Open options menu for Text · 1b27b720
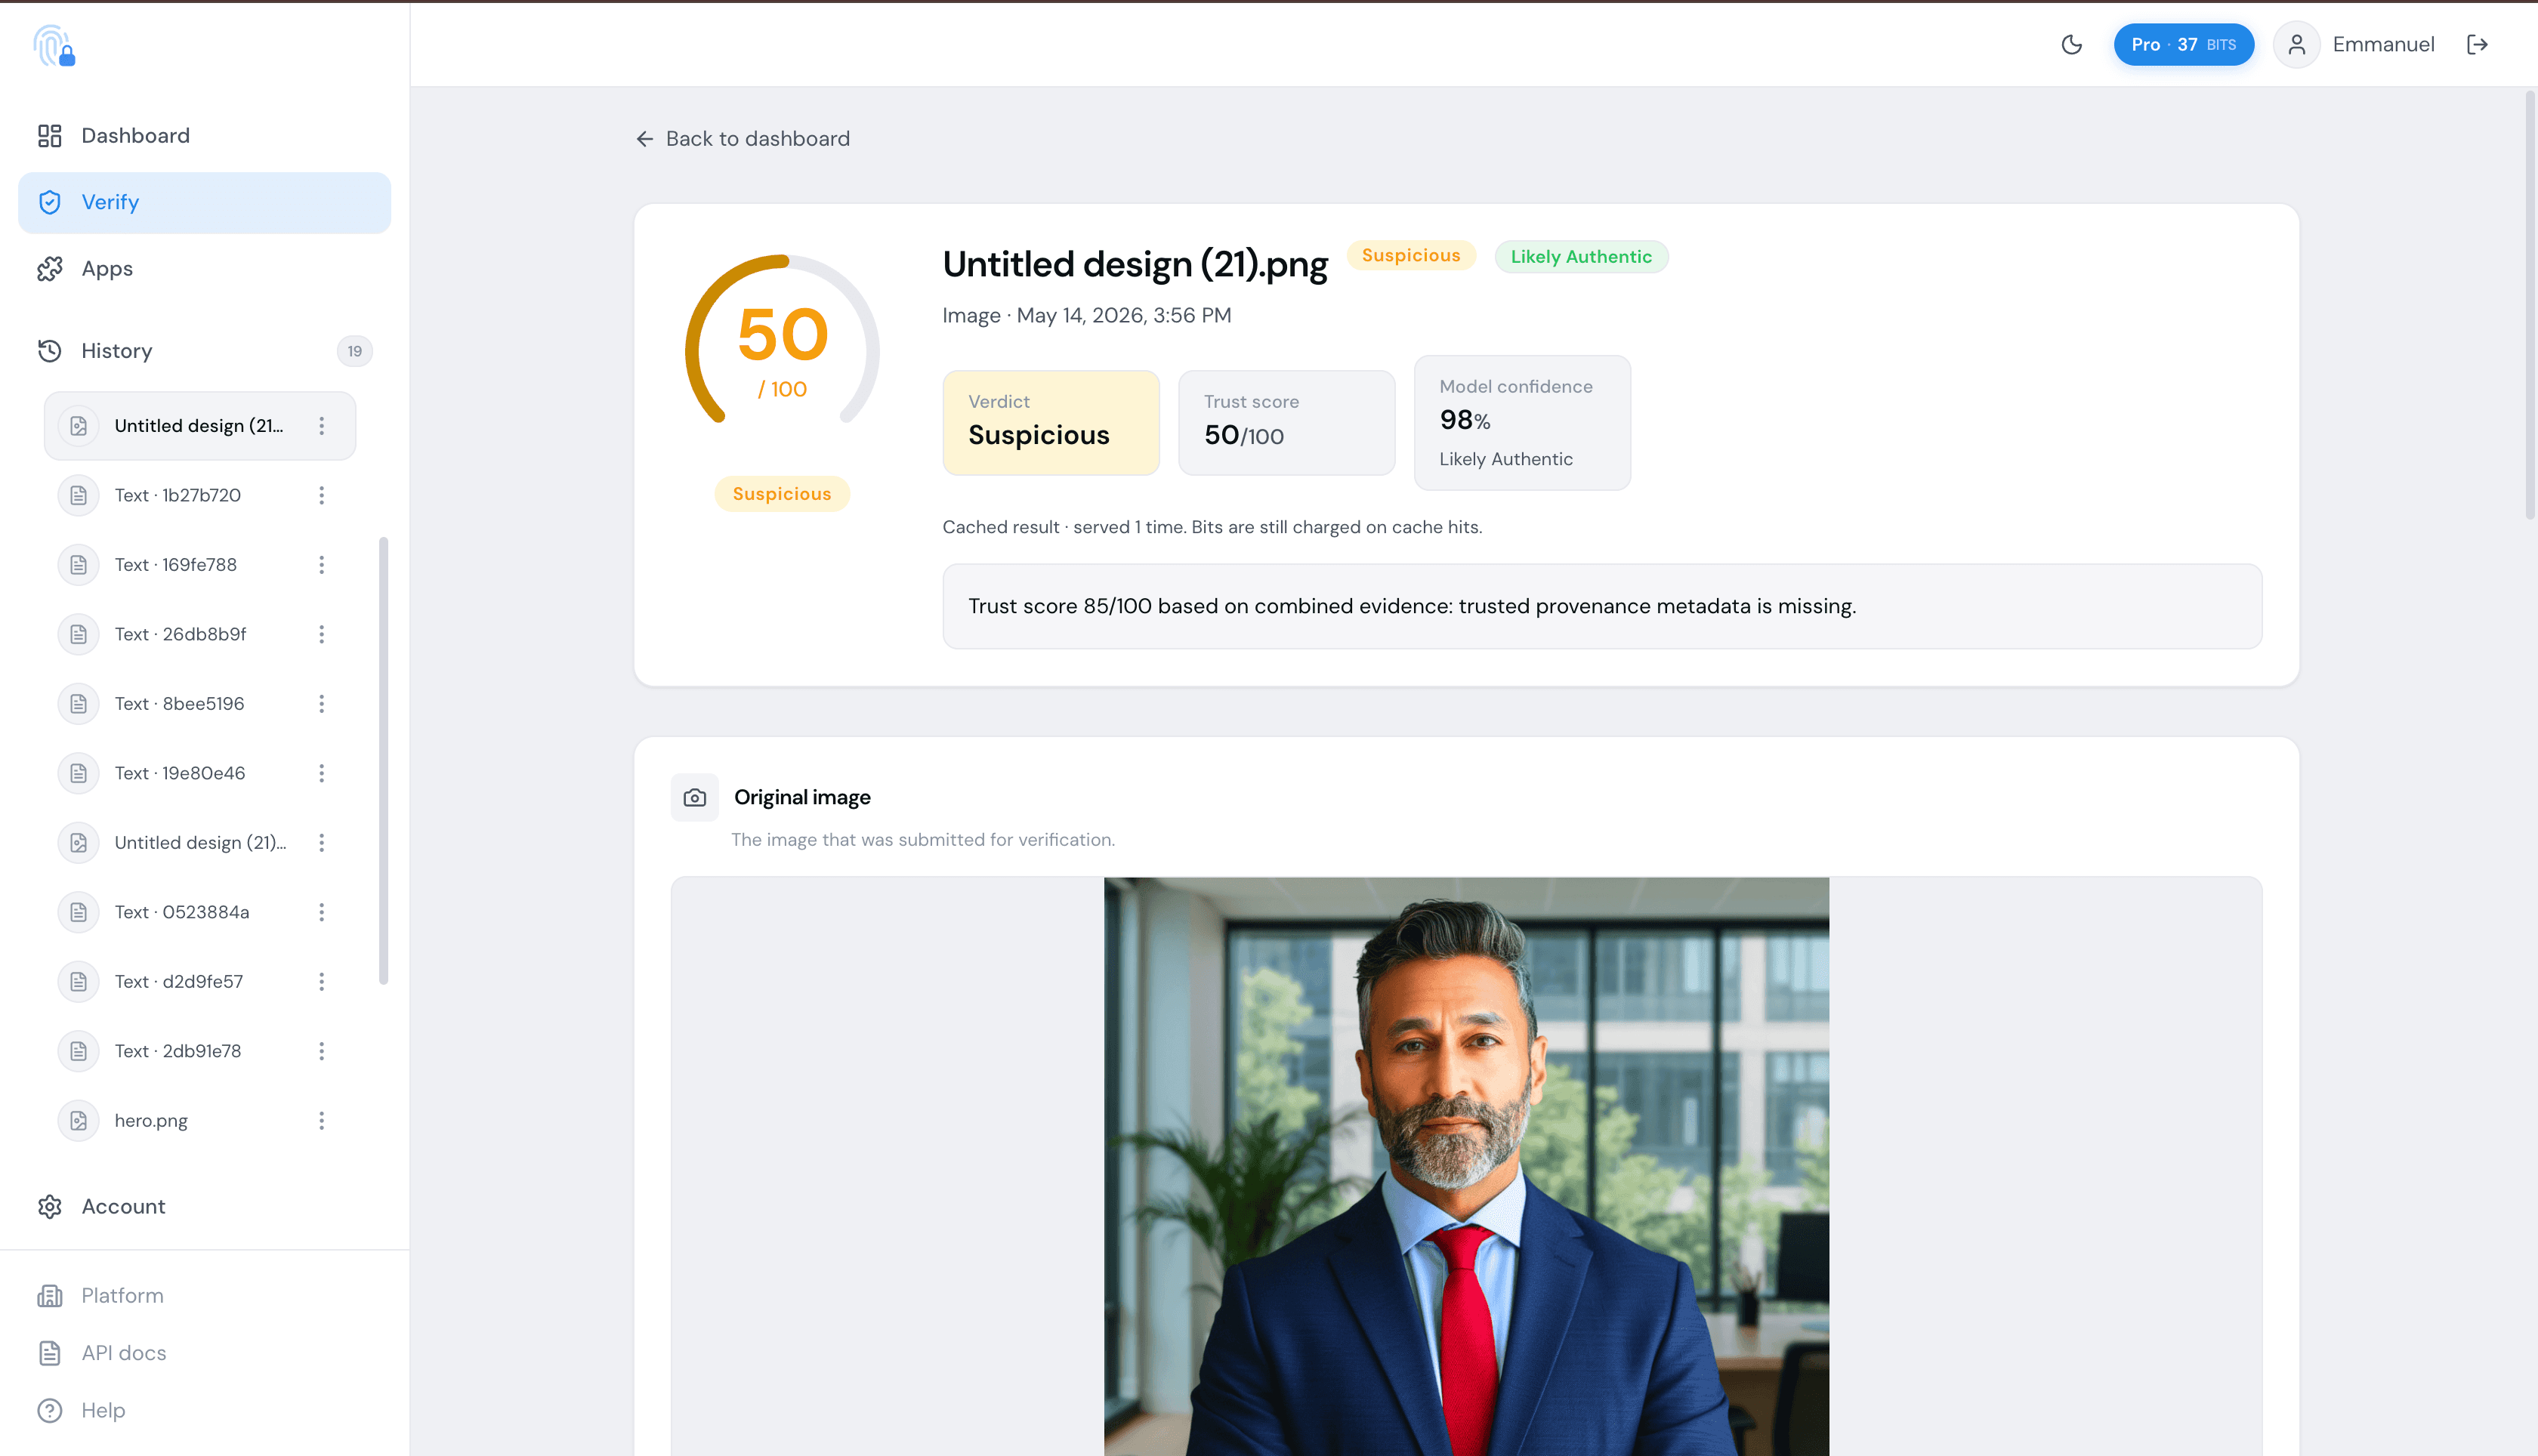 [322, 496]
